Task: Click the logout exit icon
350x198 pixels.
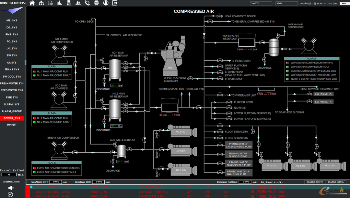Action: click(x=115, y=3)
